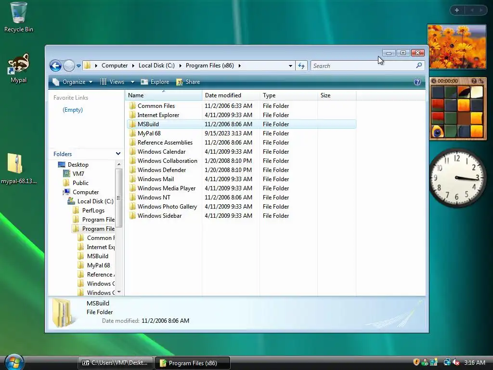Select Computer in the folder tree
493x370 pixels.
point(86,192)
